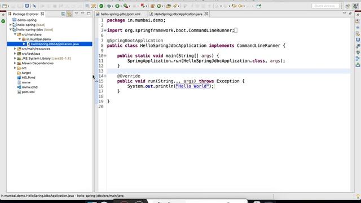Expand the Maven Dependencies node
Screen dimensions: 361x203
click(x=15, y=63)
